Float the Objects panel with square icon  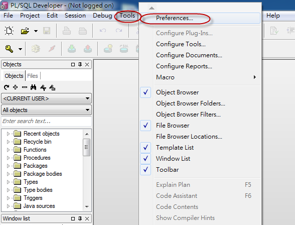point(73,65)
